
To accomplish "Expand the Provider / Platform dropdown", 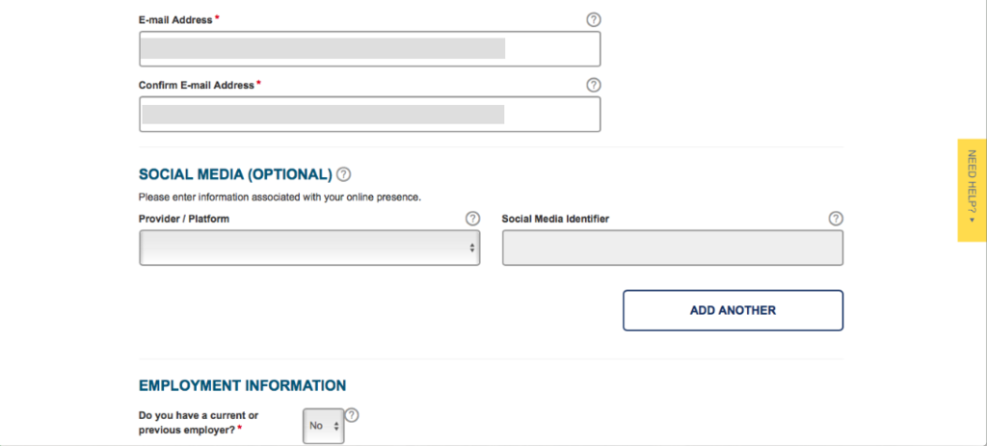I will click(309, 248).
